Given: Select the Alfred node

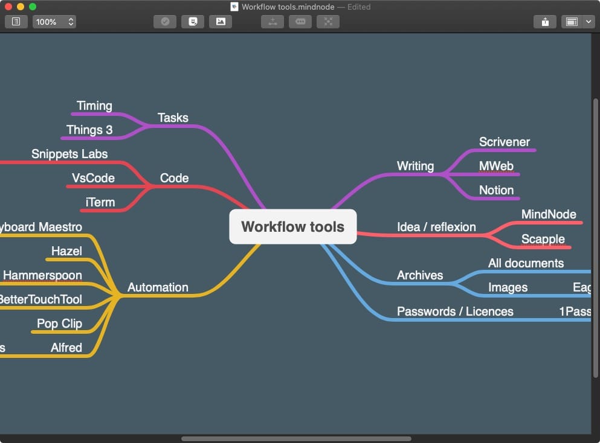Looking at the screenshot, I should (66, 348).
